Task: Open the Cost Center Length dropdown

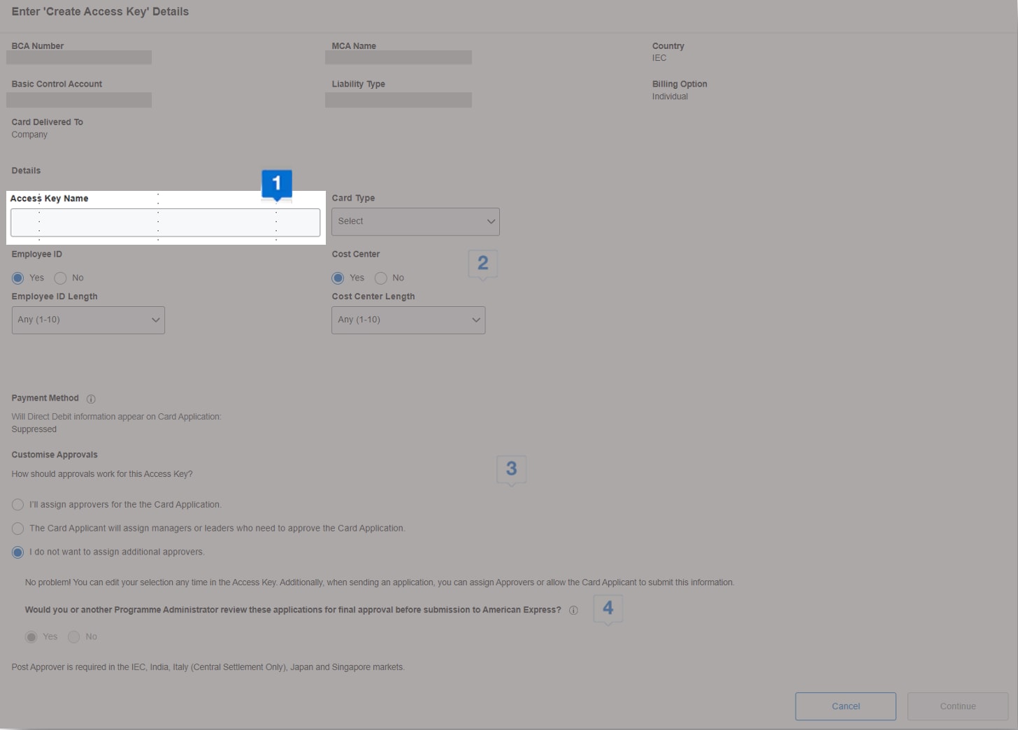Action: click(x=408, y=320)
